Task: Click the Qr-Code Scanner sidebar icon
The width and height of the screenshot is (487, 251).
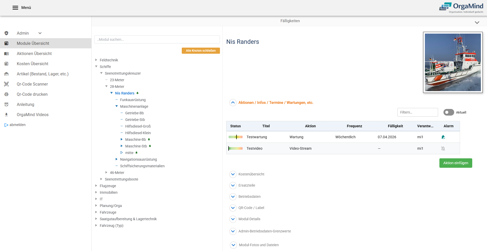Action: pyautogui.click(x=6, y=84)
